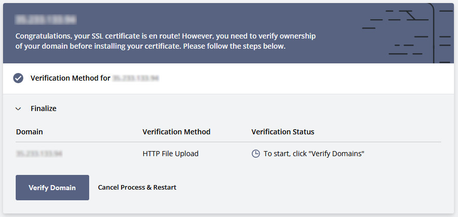Select the HTTP File Upload cell
The image size is (458, 217).
(171, 154)
